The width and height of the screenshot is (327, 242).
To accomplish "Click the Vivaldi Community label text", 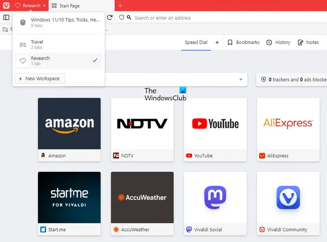I will click(287, 230).
